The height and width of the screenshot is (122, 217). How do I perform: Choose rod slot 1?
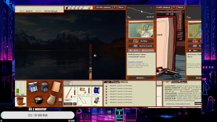point(60,95)
